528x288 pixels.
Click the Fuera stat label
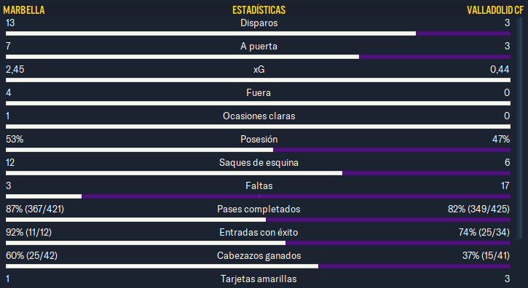pos(259,92)
